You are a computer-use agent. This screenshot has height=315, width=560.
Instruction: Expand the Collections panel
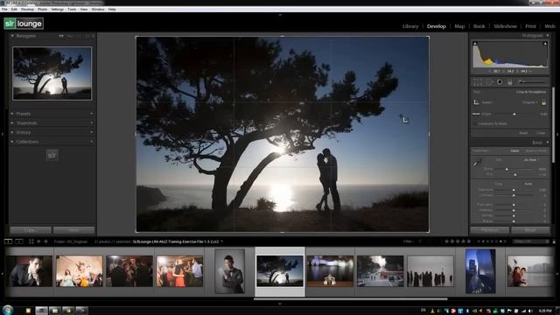(12, 142)
